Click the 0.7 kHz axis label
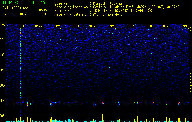 tap(3, 101)
